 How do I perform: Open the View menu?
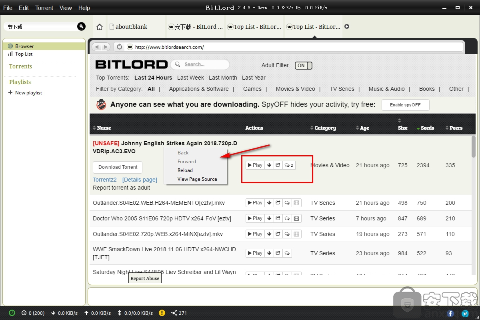click(x=66, y=8)
